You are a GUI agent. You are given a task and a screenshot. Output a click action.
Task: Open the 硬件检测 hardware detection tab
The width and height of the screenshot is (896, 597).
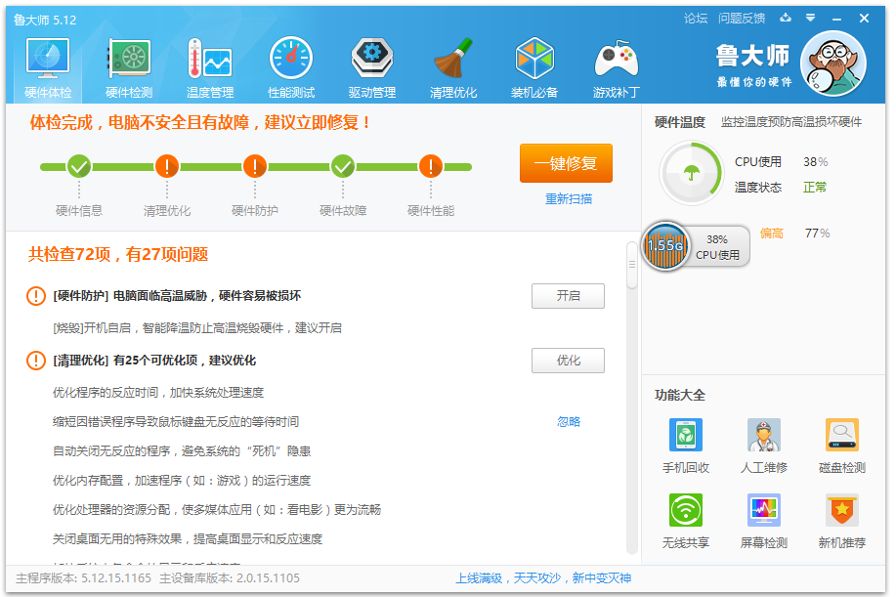point(129,68)
